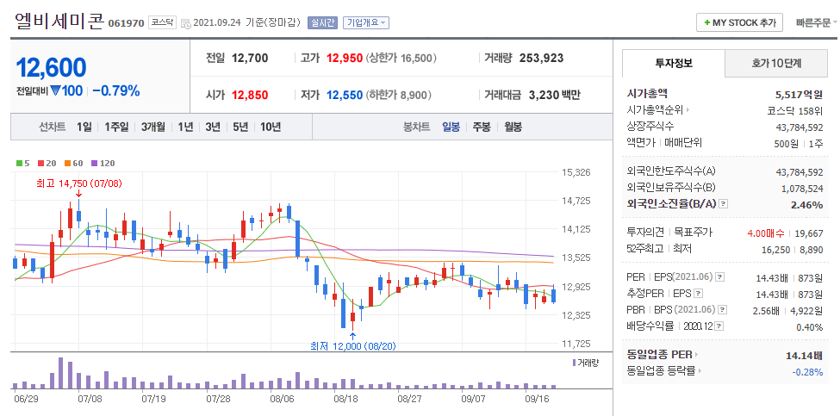Click the purple 거래량 legend marker
Viewport: 840px width, 416px height.
point(575,363)
